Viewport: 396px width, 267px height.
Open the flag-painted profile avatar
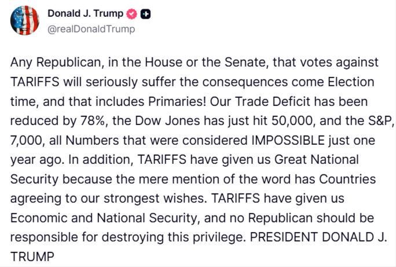(x=25, y=22)
